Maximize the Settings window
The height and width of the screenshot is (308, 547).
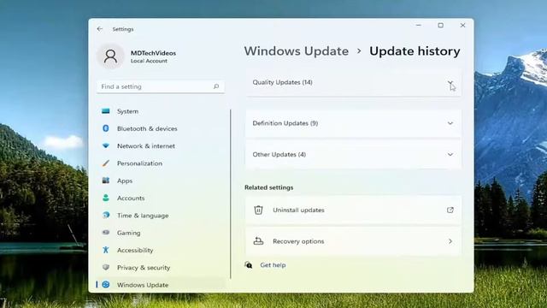click(x=441, y=25)
